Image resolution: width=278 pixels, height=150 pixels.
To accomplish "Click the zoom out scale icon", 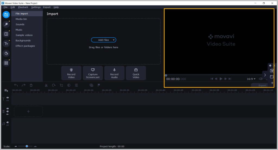I will pos(15,146).
